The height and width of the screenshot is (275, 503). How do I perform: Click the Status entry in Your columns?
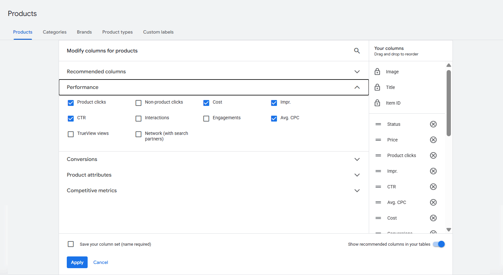click(394, 124)
